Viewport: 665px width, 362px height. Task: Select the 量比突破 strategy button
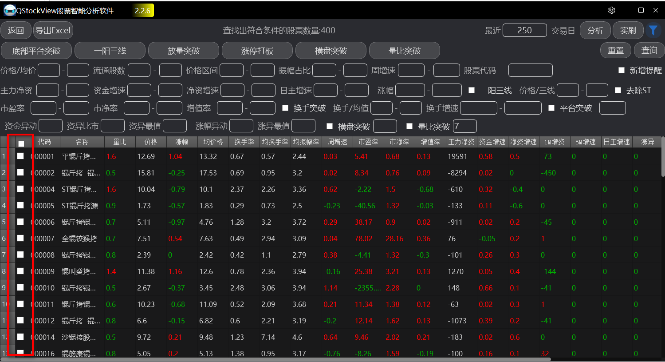click(x=405, y=51)
